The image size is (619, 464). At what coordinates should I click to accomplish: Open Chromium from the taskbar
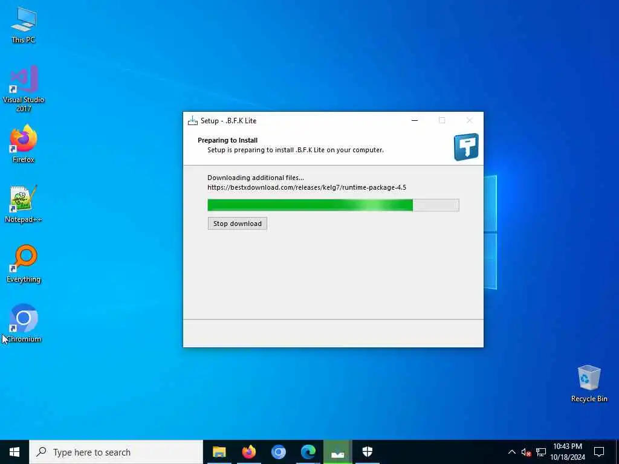[x=278, y=452]
